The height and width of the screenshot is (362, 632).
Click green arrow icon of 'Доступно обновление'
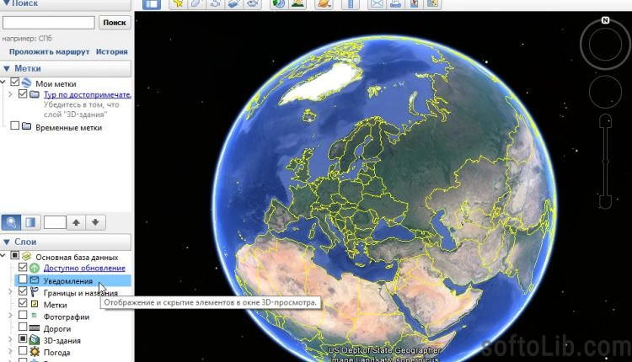[35, 268]
